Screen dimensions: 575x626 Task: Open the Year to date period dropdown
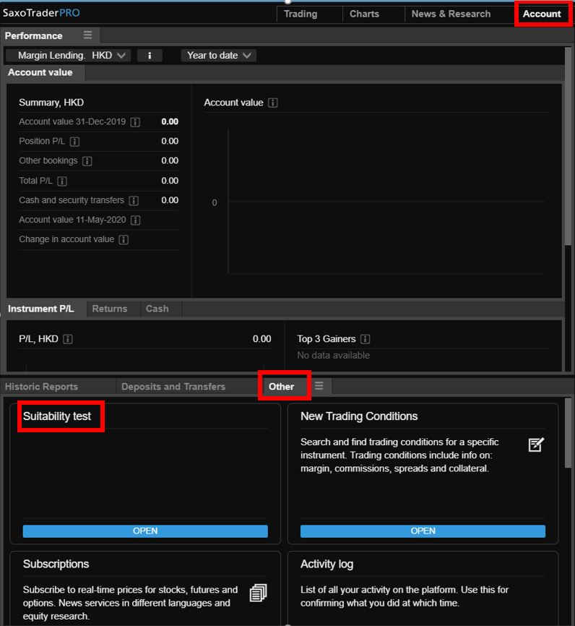(x=219, y=56)
